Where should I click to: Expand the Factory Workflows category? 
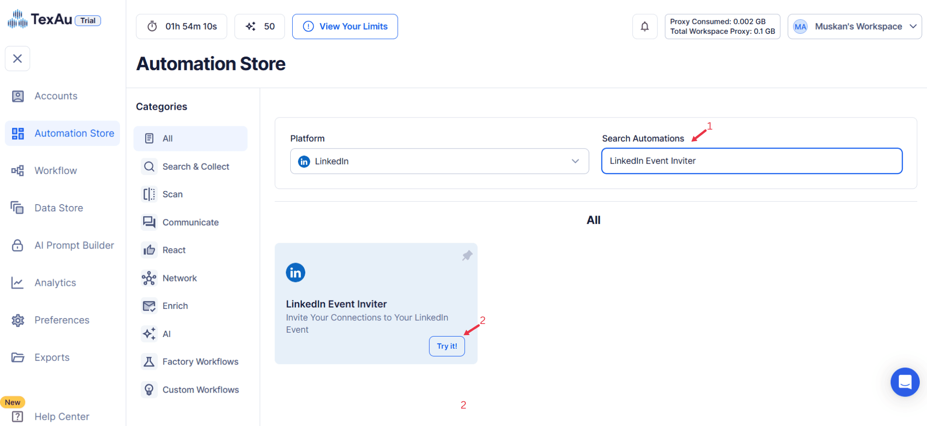(200, 361)
